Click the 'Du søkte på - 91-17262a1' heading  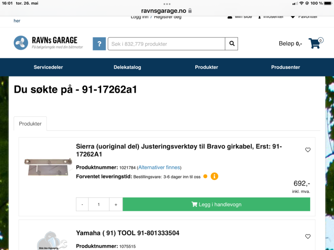click(x=75, y=89)
